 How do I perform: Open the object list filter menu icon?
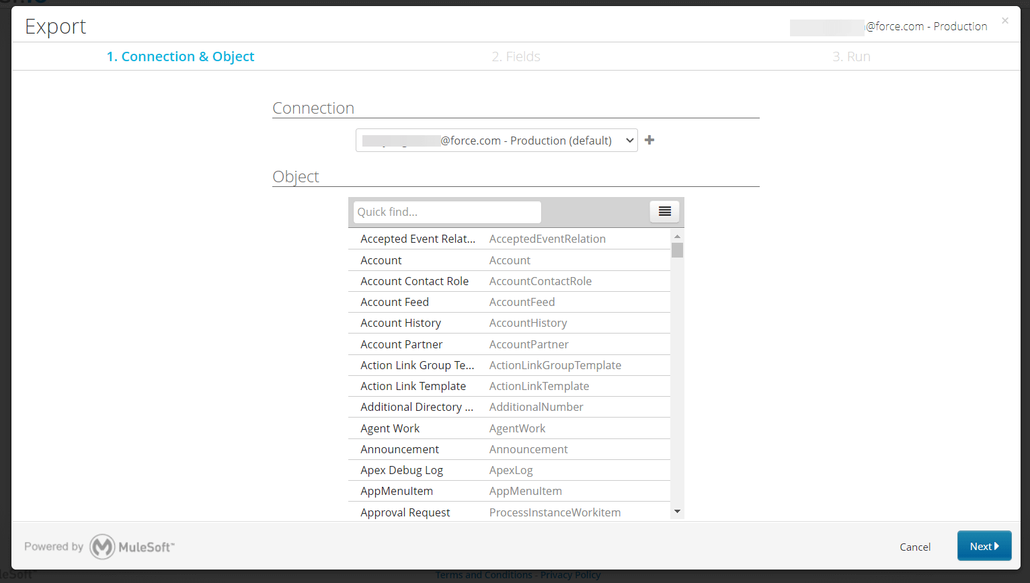click(x=664, y=212)
